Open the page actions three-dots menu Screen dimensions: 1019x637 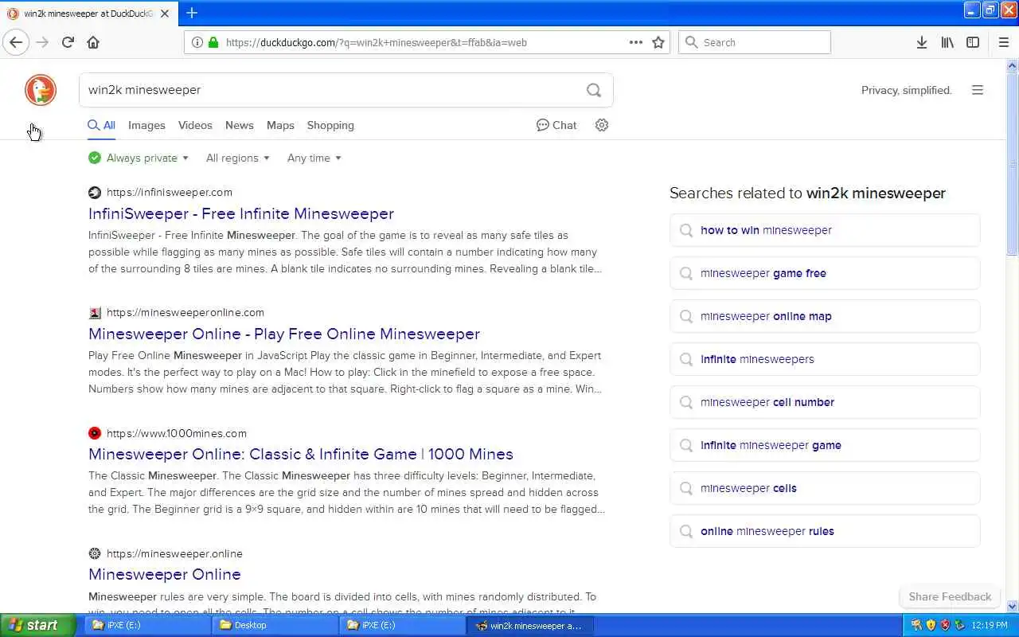click(x=636, y=42)
